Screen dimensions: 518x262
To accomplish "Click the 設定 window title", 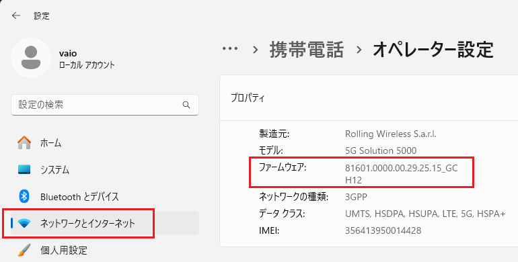I will pos(42,16).
